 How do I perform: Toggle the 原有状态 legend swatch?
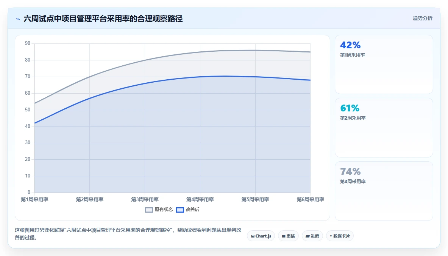point(149,210)
